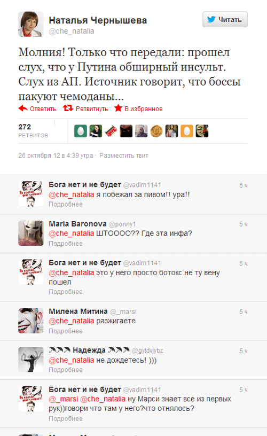Image resolution: width=267 pixels, height=436 pixels.
Task: Expand Подробнее under Надежда's reply
Action: 66,370
